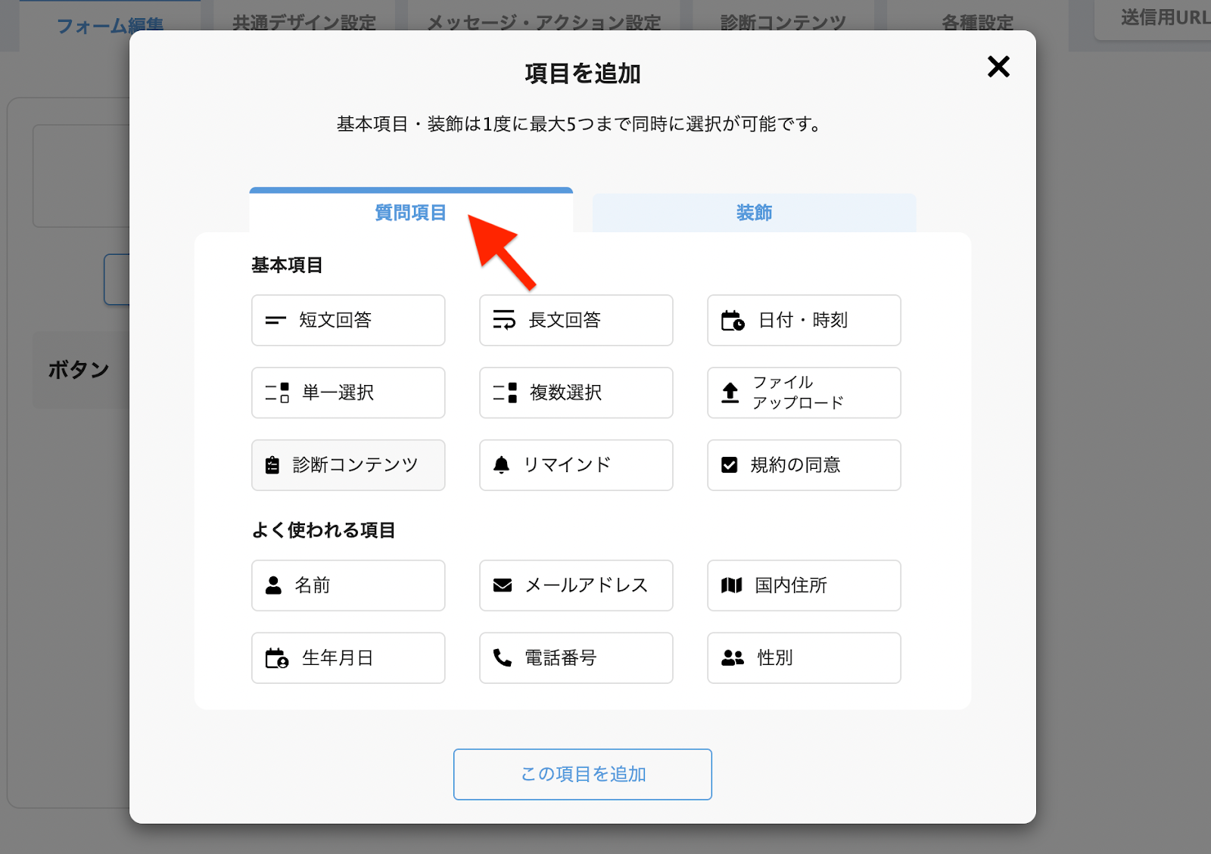Click the reminder (リマインド) bell icon
The image size is (1211, 854).
pos(501,465)
